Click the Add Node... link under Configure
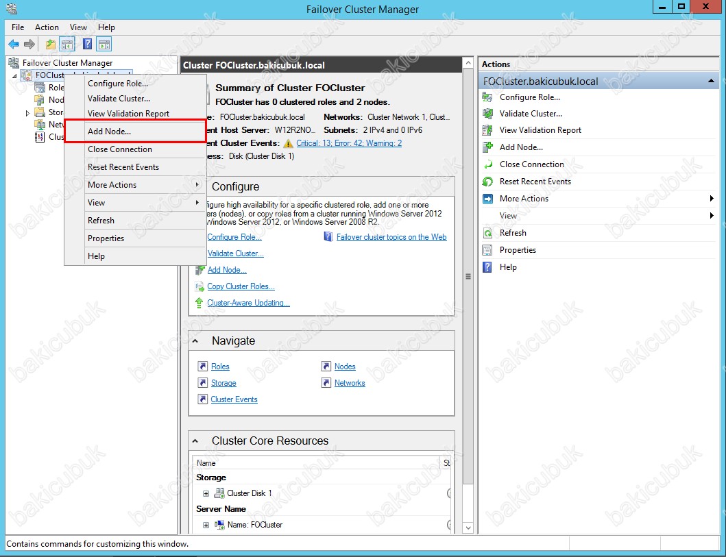Viewport: 726px width, 557px height. 227,270
